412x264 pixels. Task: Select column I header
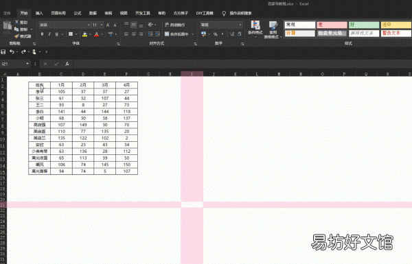click(x=192, y=74)
